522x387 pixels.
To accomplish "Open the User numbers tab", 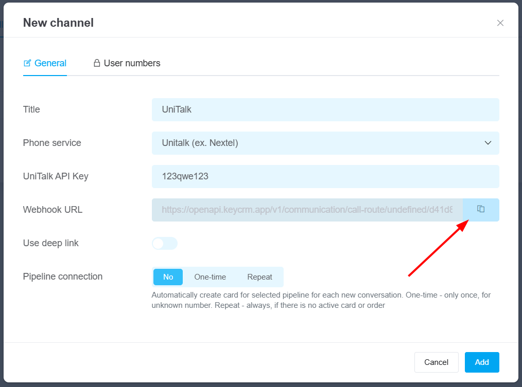I will click(132, 63).
